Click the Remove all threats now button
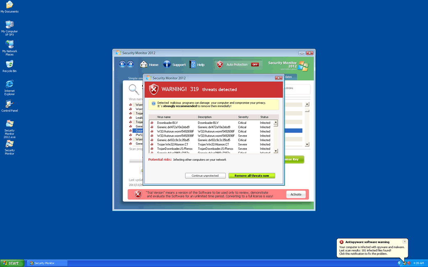Image resolution: width=428 pixels, height=267 pixels. 251,176
